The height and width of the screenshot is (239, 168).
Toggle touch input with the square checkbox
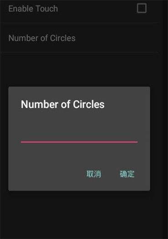pyautogui.click(x=142, y=8)
